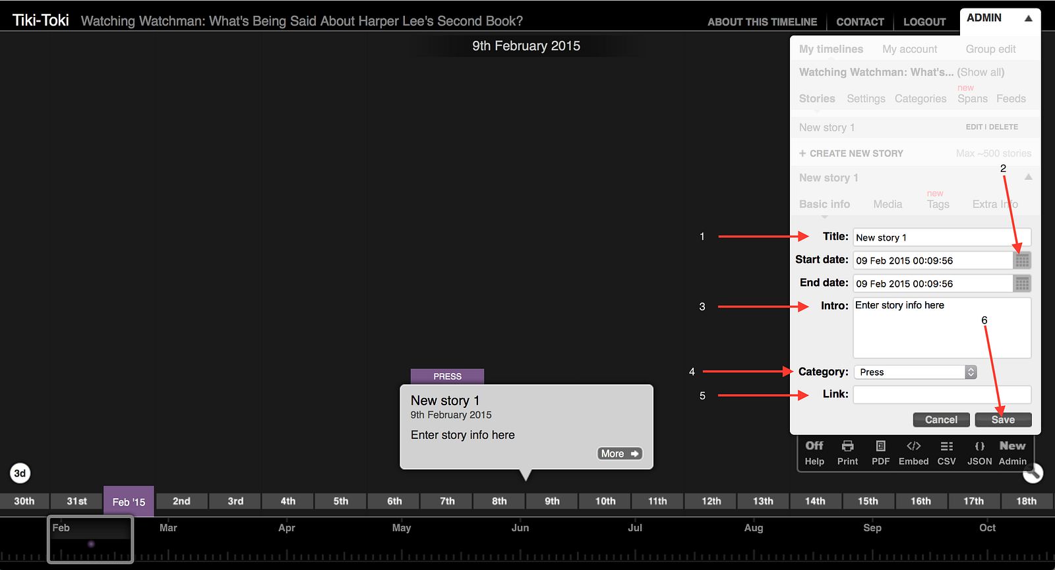Image resolution: width=1055 pixels, height=570 pixels.
Task: Click the 31st date on timeline bar
Action: 76,501
